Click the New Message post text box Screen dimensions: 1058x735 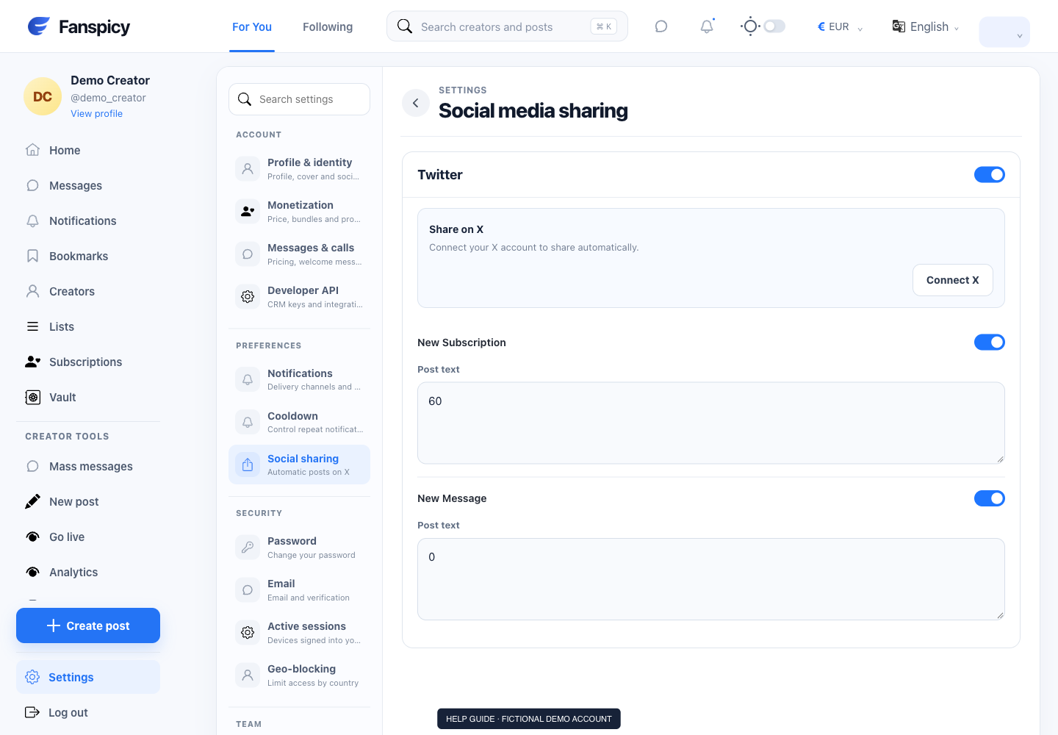coord(710,579)
